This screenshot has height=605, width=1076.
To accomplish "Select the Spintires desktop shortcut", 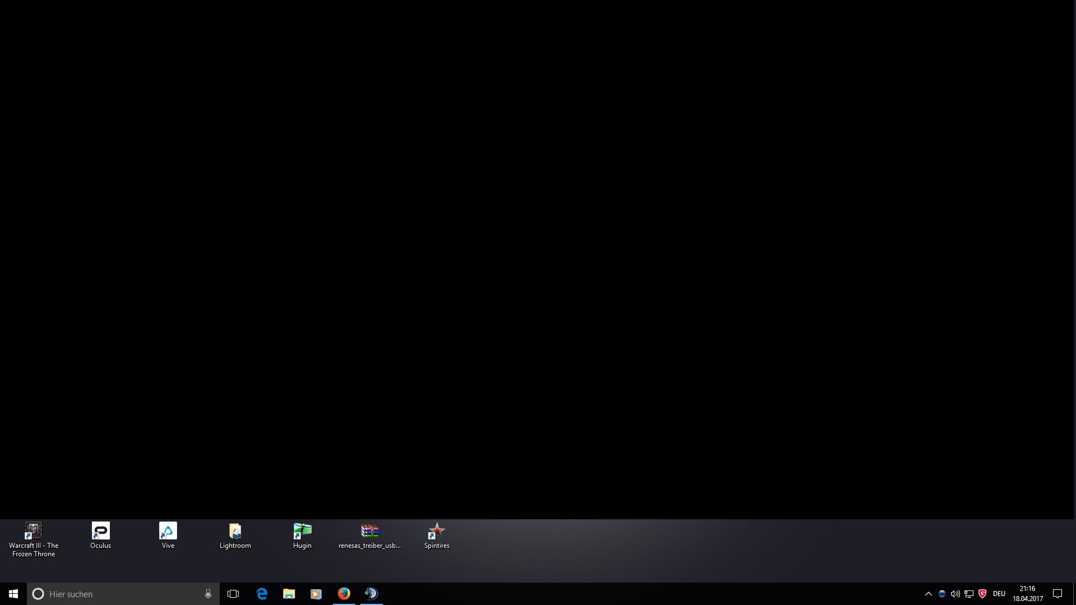I will 437,531.
